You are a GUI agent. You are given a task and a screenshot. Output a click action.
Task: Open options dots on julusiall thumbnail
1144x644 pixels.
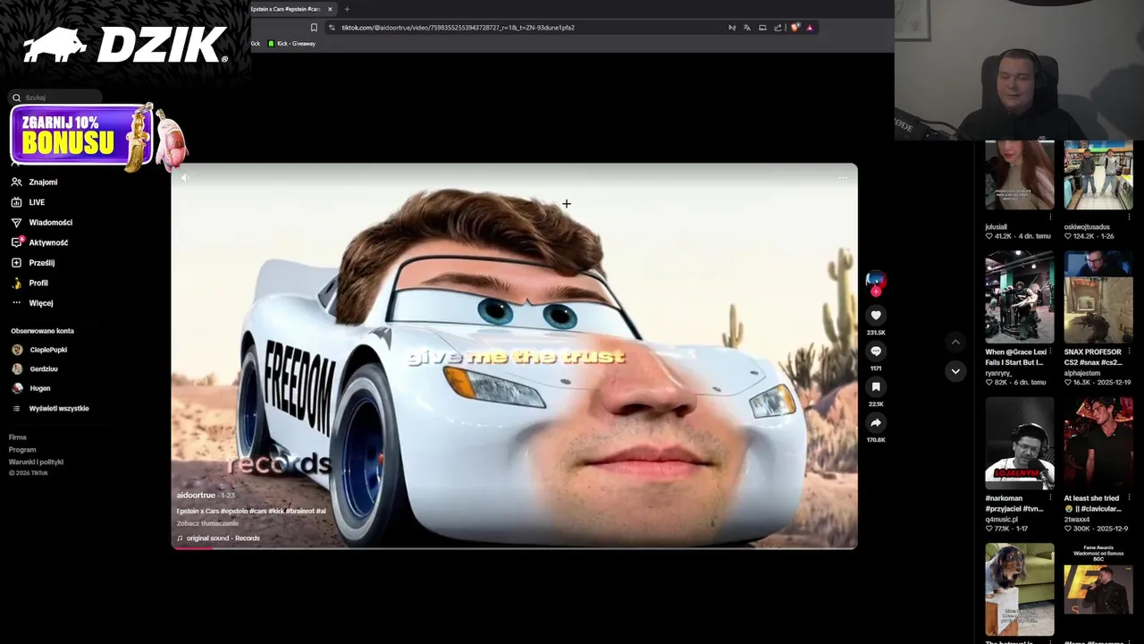pyautogui.click(x=1050, y=216)
